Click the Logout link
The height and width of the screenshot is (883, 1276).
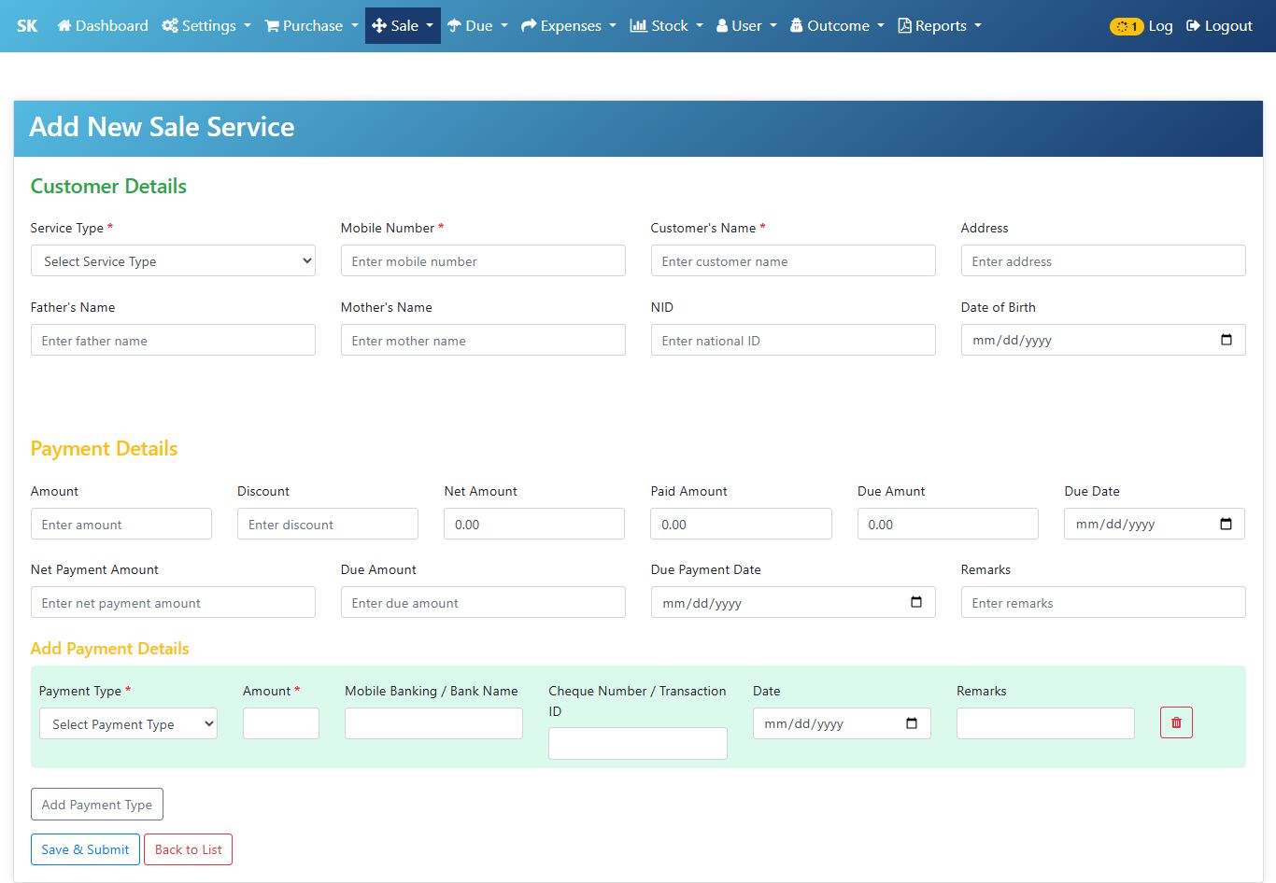(1219, 26)
